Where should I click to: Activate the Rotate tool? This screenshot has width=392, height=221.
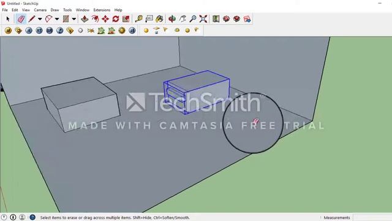(x=116, y=19)
